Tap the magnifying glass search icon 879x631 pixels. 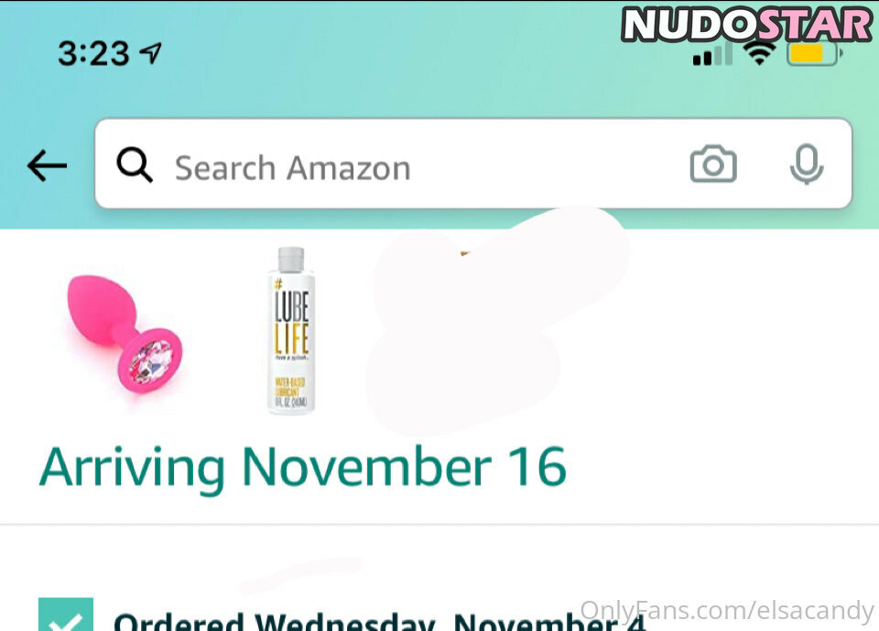135,166
